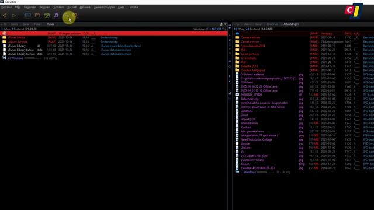Image resolution: width=374 pixels, height=210 pixels.
Task: Click the file icon of Steppe psd
Action: click(x=237, y=143)
